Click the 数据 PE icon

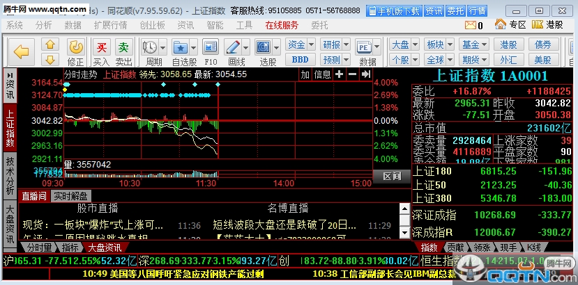click(364, 47)
